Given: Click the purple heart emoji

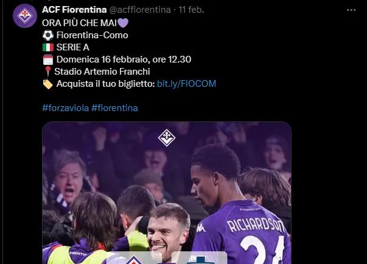Looking at the screenshot, I should click(123, 23).
